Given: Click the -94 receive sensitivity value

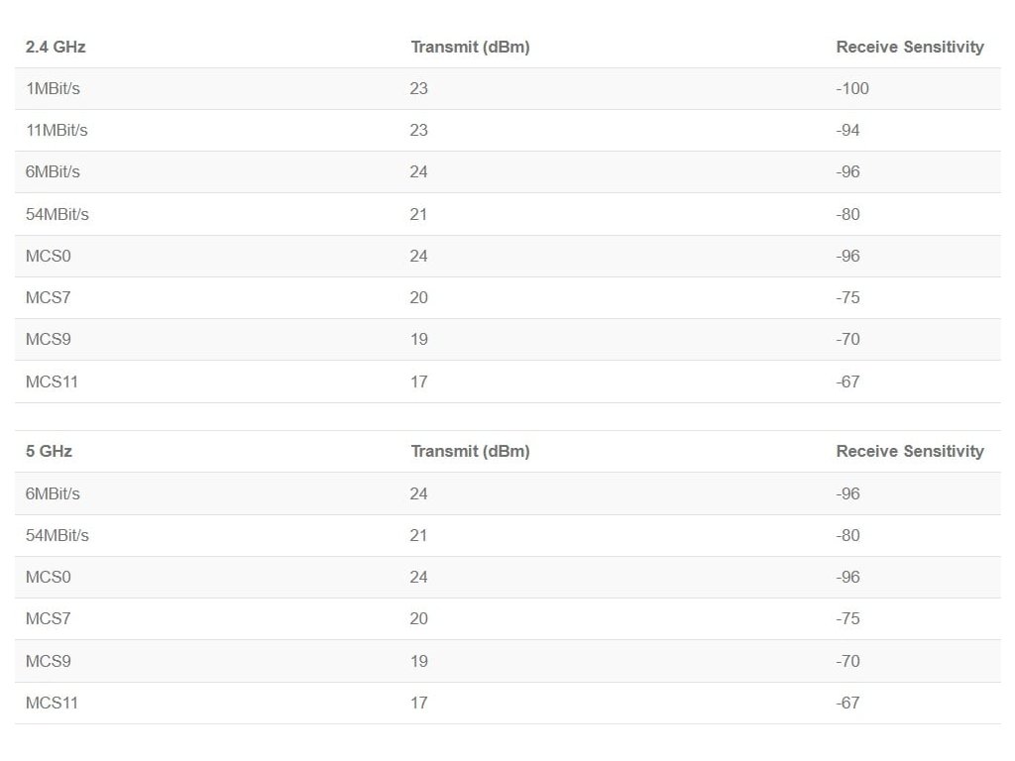Looking at the screenshot, I should pos(848,130).
